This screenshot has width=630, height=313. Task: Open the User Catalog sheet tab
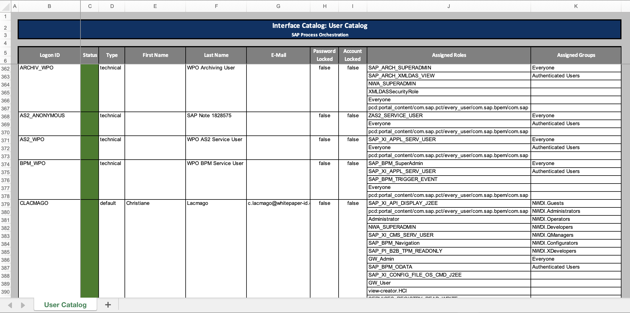coord(65,305)
